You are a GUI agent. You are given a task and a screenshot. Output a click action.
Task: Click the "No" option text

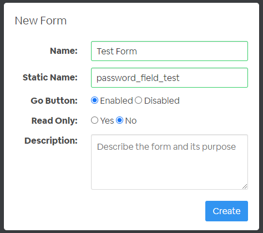pos(131,121)
